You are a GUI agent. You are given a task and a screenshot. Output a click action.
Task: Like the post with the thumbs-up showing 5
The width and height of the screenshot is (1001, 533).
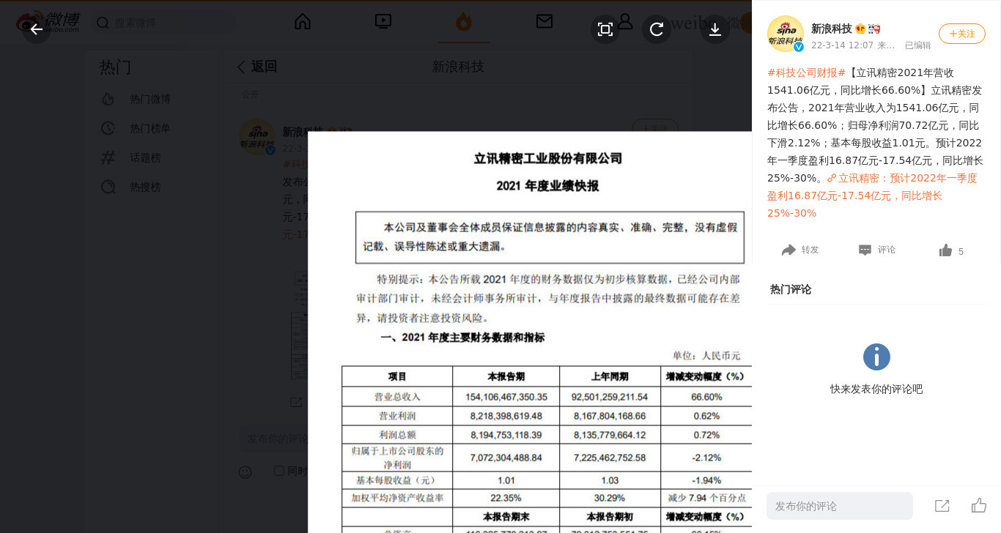click(951, 251)
